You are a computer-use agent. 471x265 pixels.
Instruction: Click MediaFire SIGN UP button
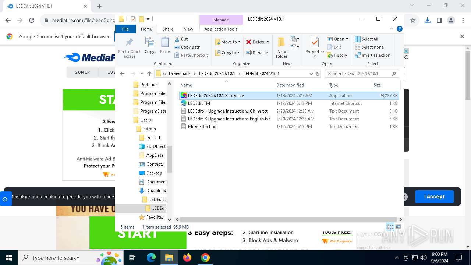tap(82, 72)
